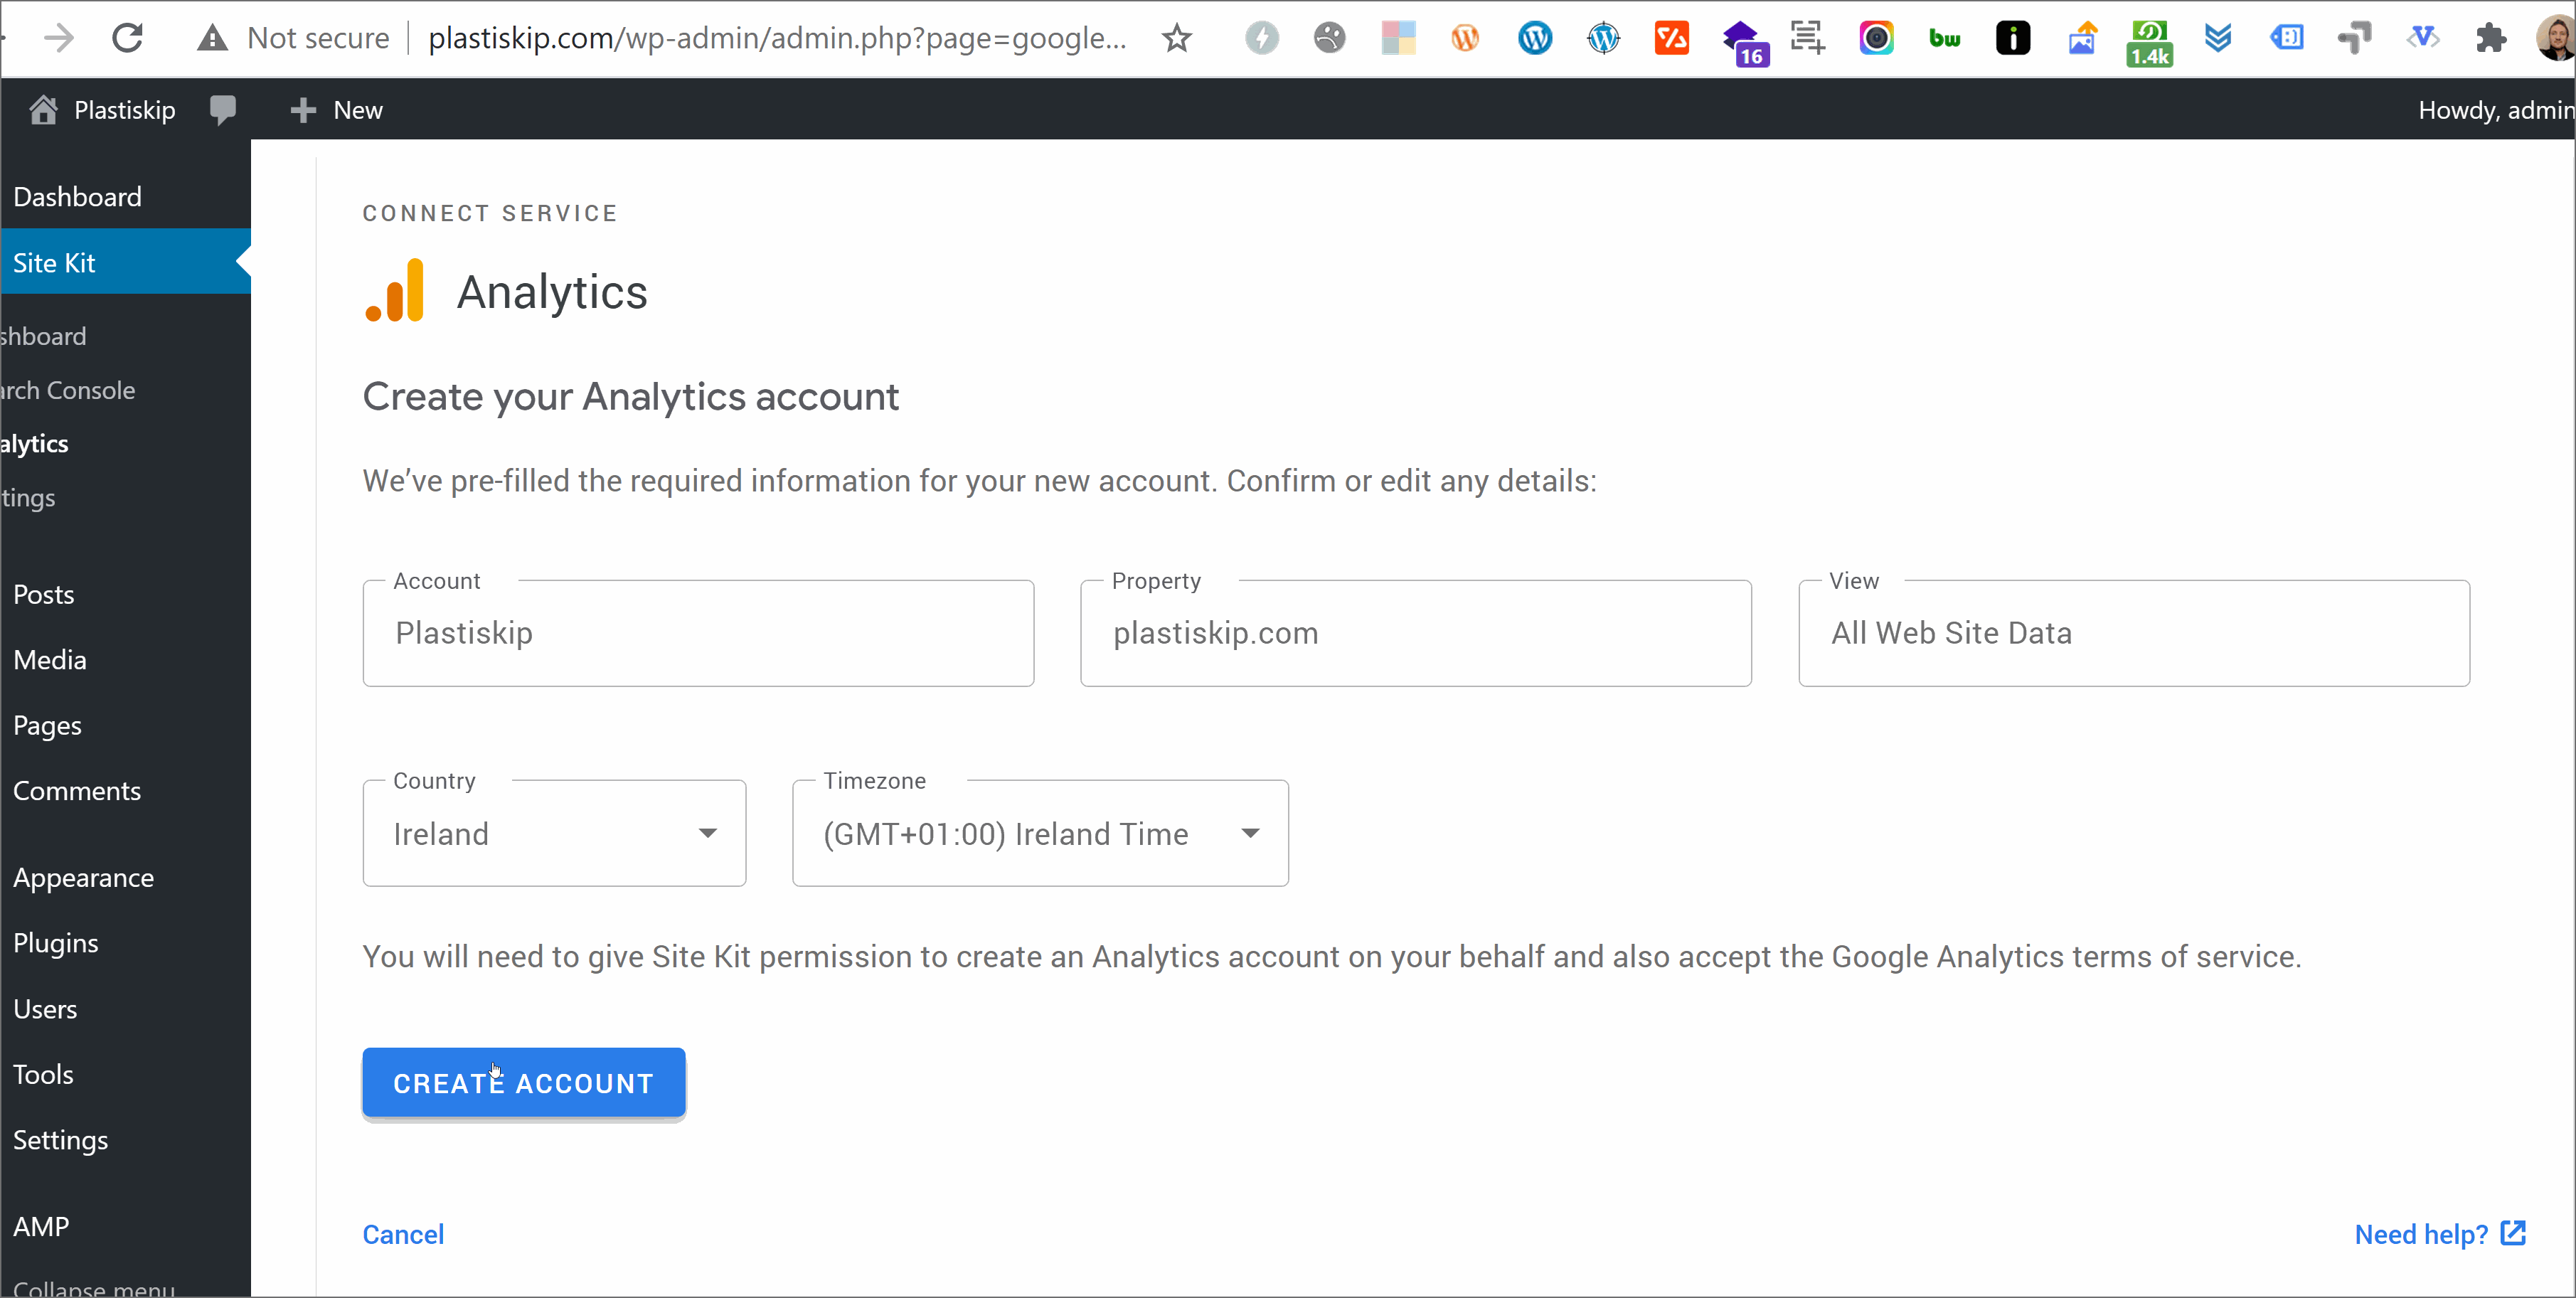Click the Property field containing plastiskip.com
This screenshot has width=2576, height=1298.
coord(1416,633)
